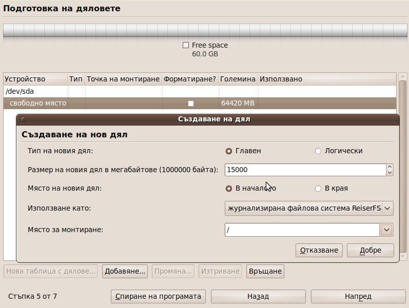Image resolution: width=409 pixels, height=308 pixels.
Task: Choose В началото partition location
Action: [229, 189]
